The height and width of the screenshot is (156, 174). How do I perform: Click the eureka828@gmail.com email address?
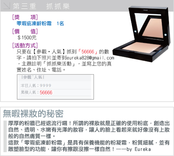90,58
